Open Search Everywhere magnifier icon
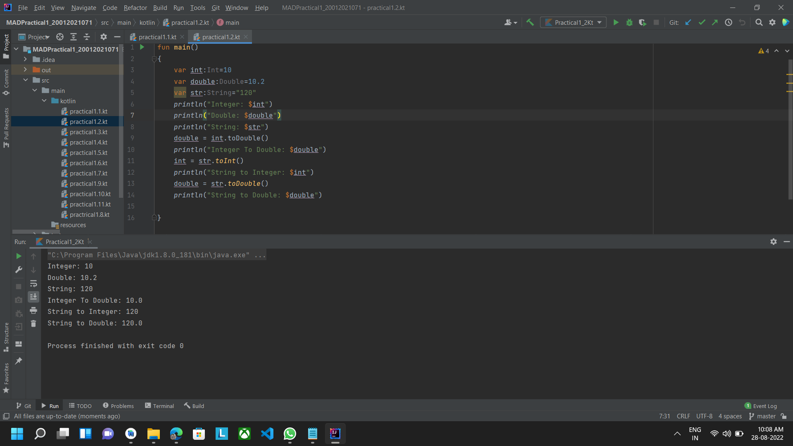Image resolution: width=793 pixels, height=446 pixels. [759, 22]
